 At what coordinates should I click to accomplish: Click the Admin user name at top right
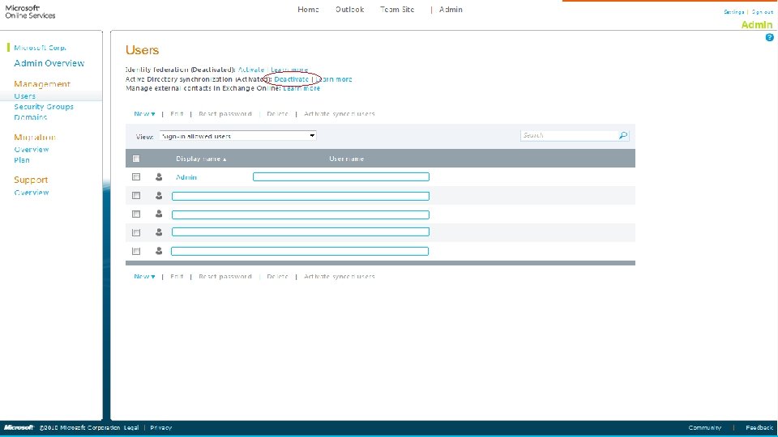pos(757,25)
